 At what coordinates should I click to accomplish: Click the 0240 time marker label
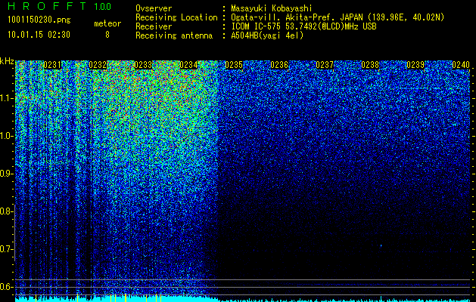tap(461, 65)
